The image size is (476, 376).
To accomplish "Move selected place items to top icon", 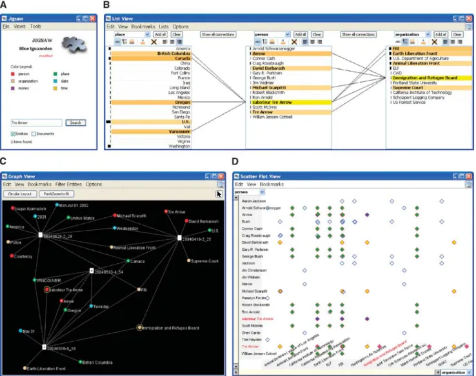I will click(143, 42).
